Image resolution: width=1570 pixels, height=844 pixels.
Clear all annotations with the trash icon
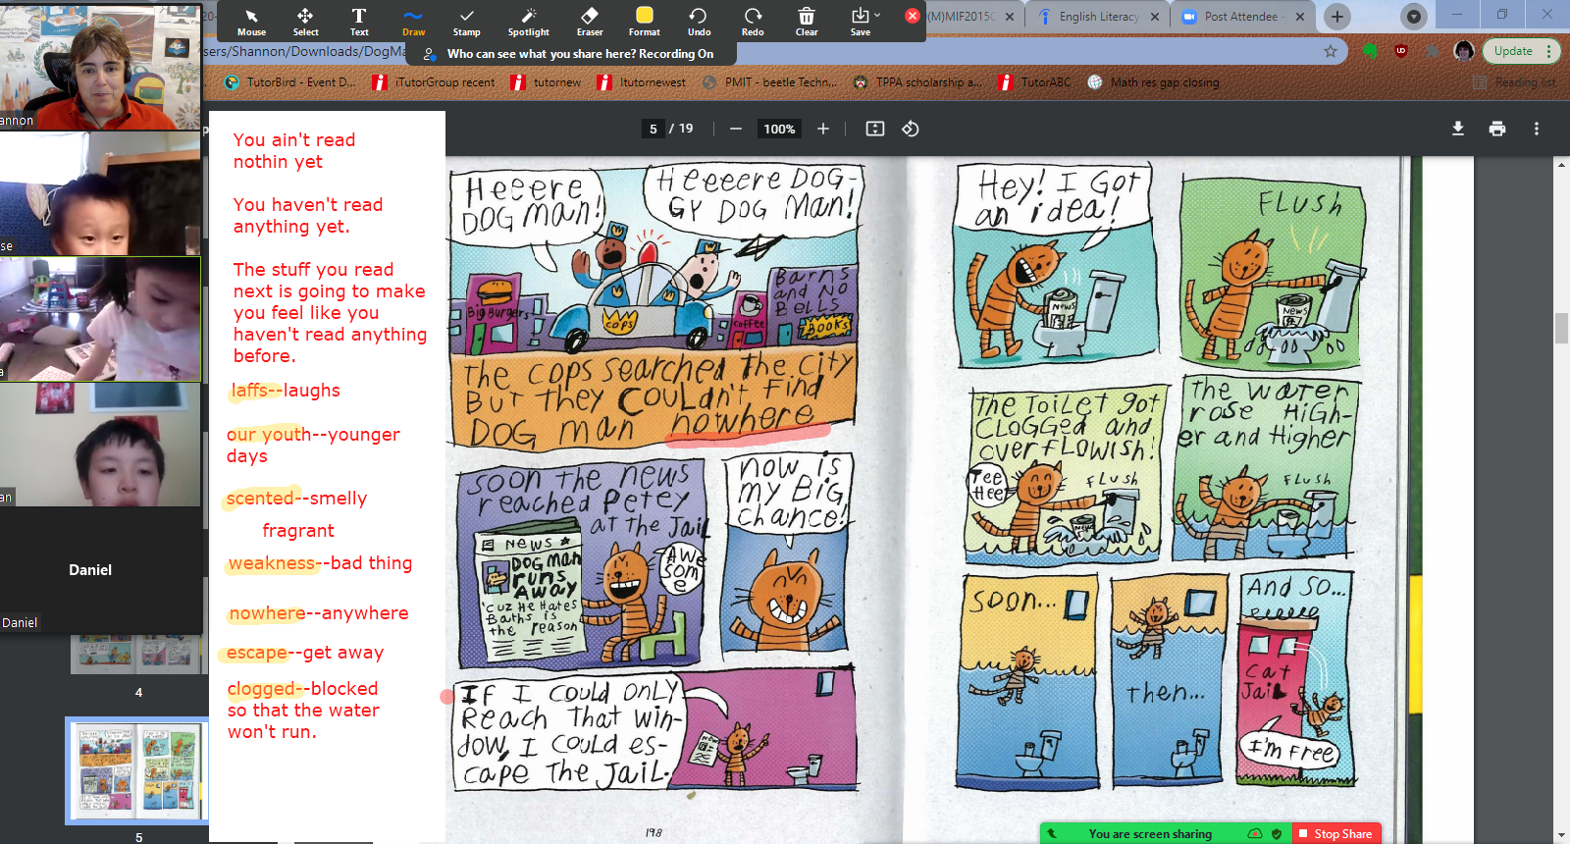click(807, 22)
